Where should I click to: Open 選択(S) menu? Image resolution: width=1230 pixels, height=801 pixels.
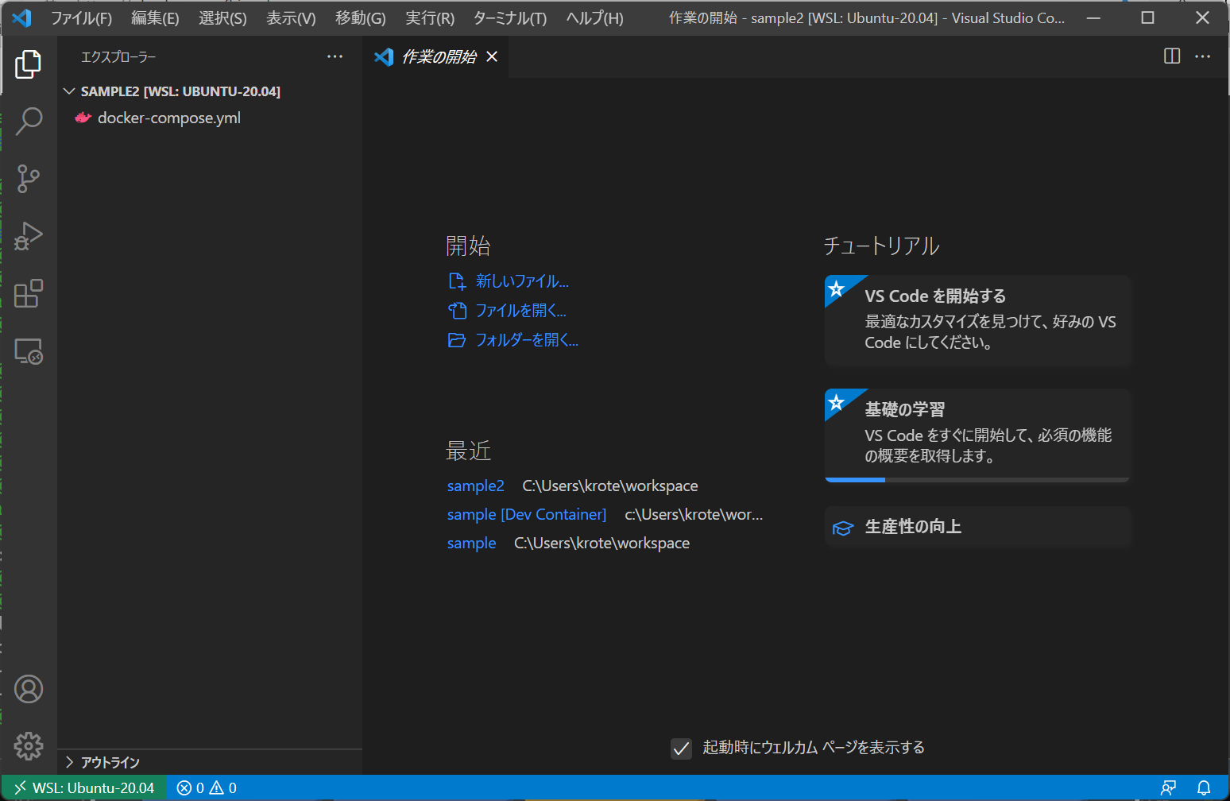point(222,17)
